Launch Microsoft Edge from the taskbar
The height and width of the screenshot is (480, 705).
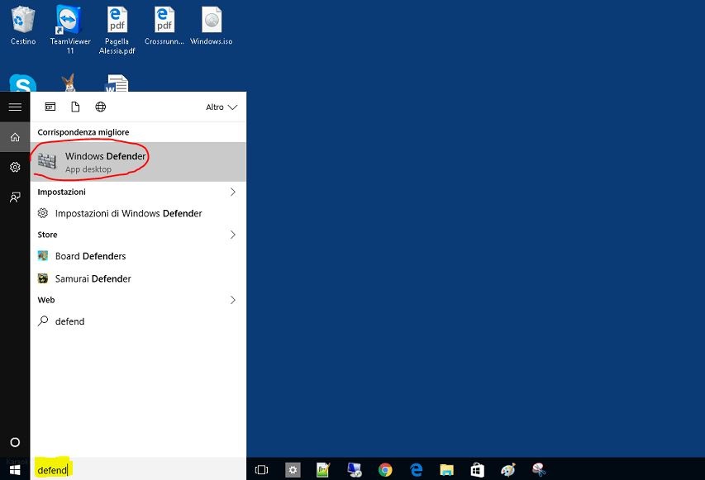(x=417, y=470)
